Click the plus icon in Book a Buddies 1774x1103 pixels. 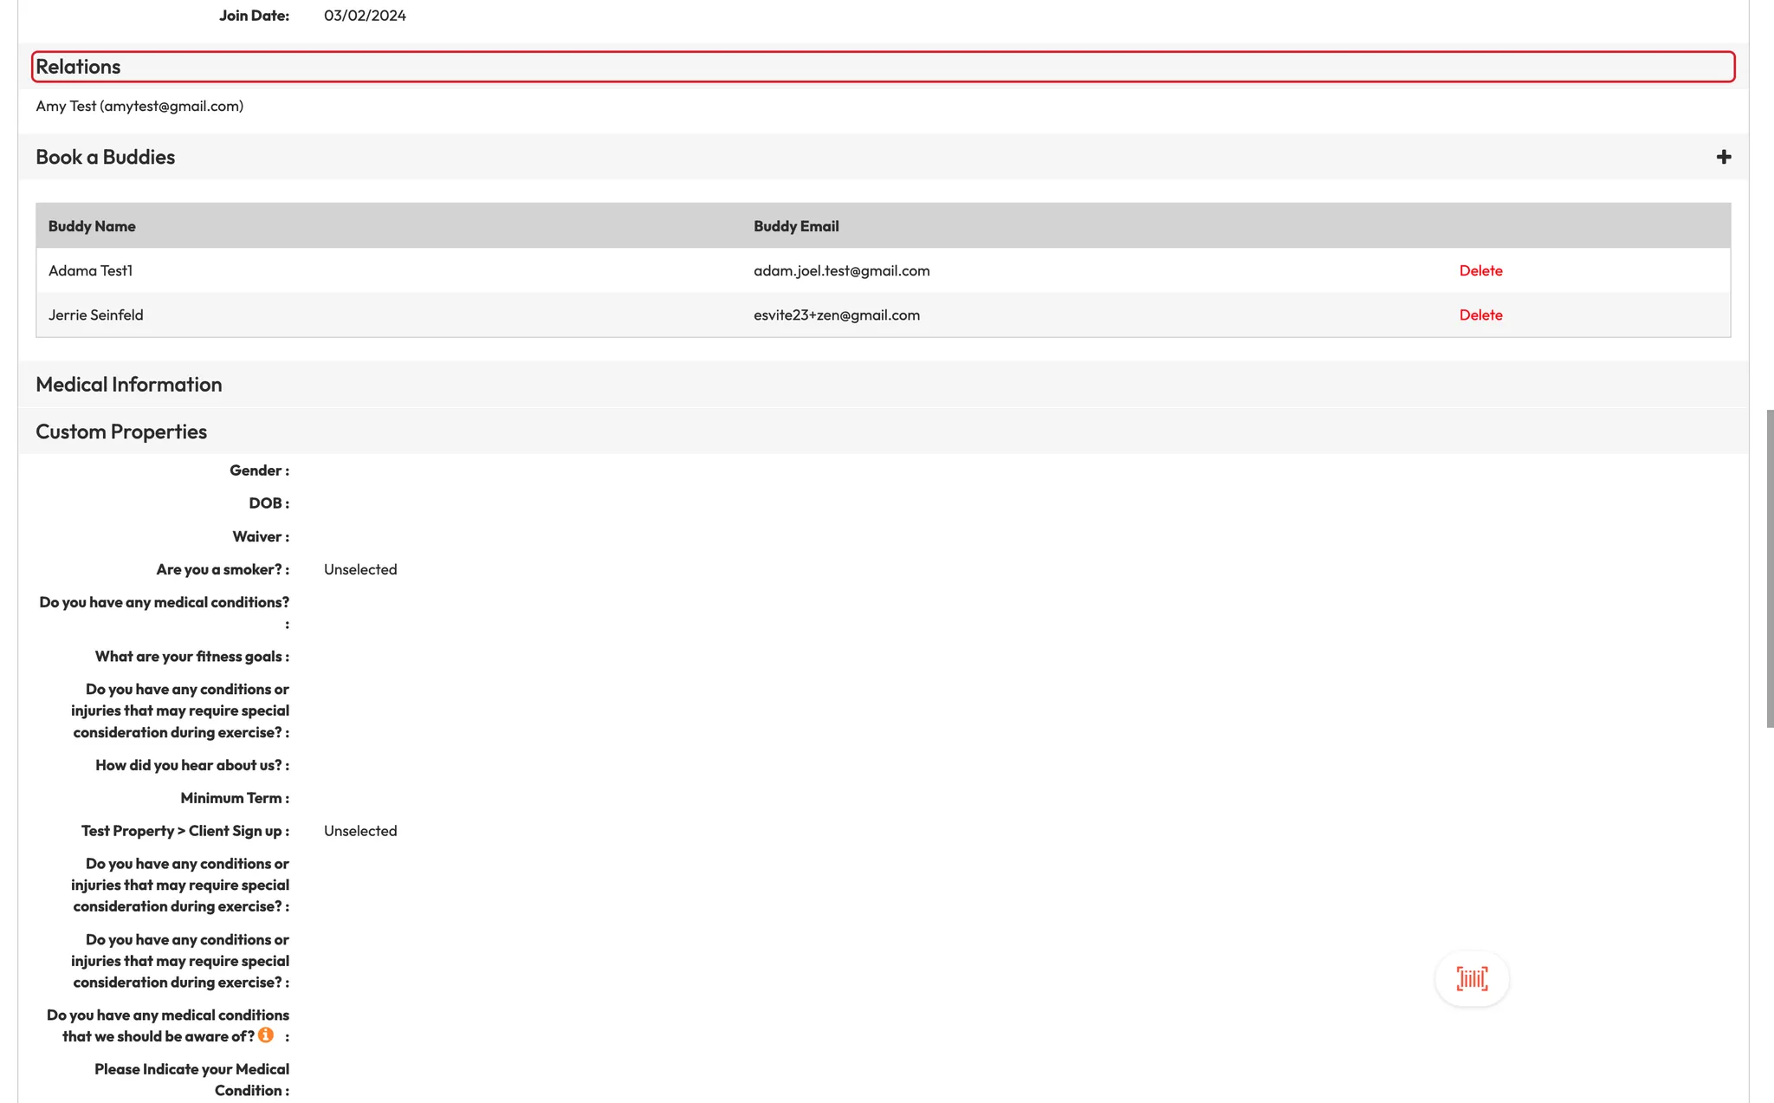click(1723, 157)
